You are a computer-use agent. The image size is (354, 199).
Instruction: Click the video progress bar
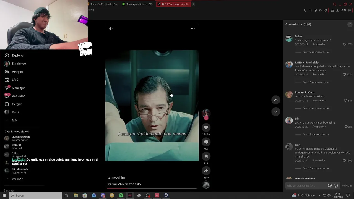pyautogui.click(x=152, y=188)
